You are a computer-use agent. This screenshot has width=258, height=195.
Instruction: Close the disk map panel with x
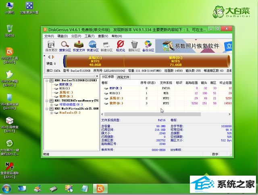click(x=44, y=56)
